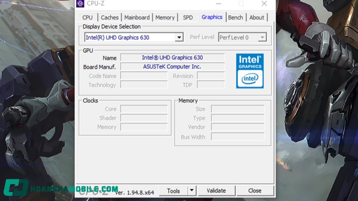Viewport: 358px width, 201px height.
Task: Click the Board Manuf. field showing ASUSTeK
Action: pyautogui.click(x=172, y=67)
